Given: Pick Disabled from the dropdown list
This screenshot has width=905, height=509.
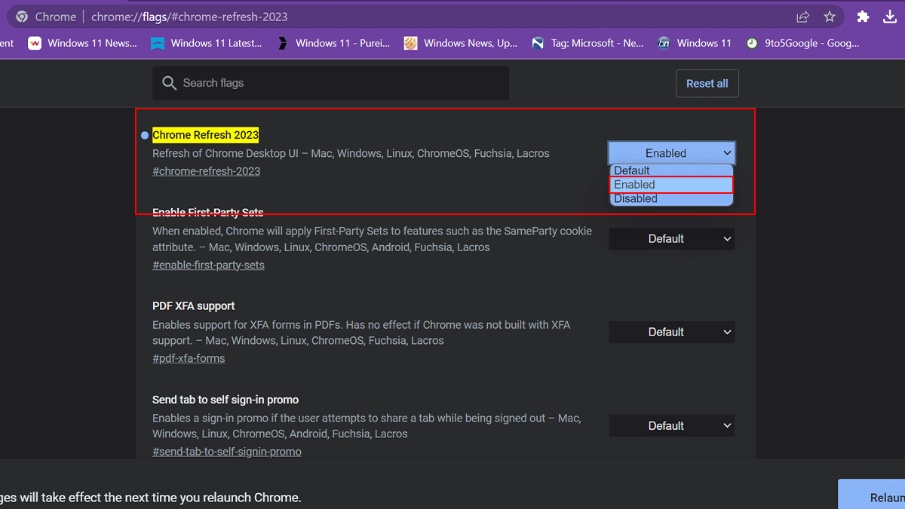Looking at the screenshot, I should point(636,199).
